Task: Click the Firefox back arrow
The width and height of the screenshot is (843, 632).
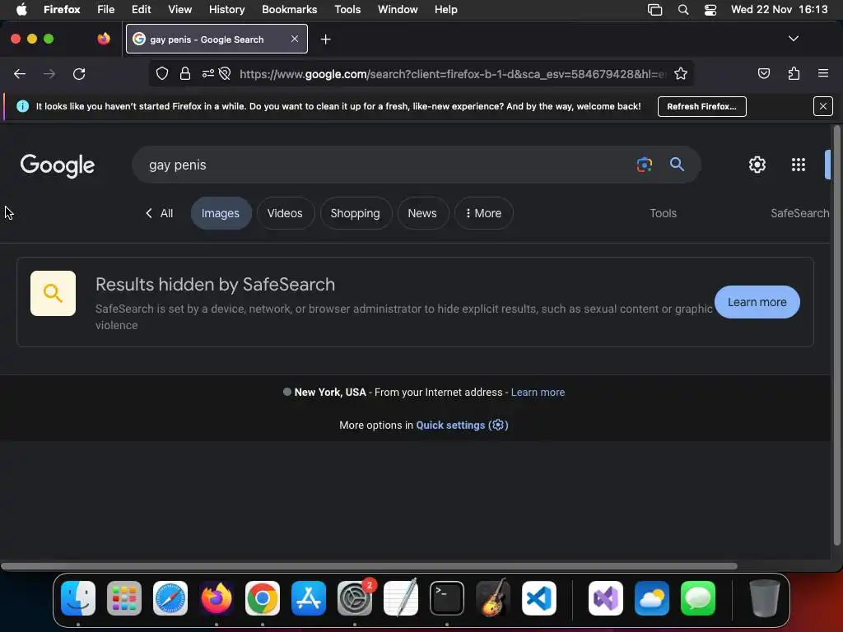Action: 20,73
